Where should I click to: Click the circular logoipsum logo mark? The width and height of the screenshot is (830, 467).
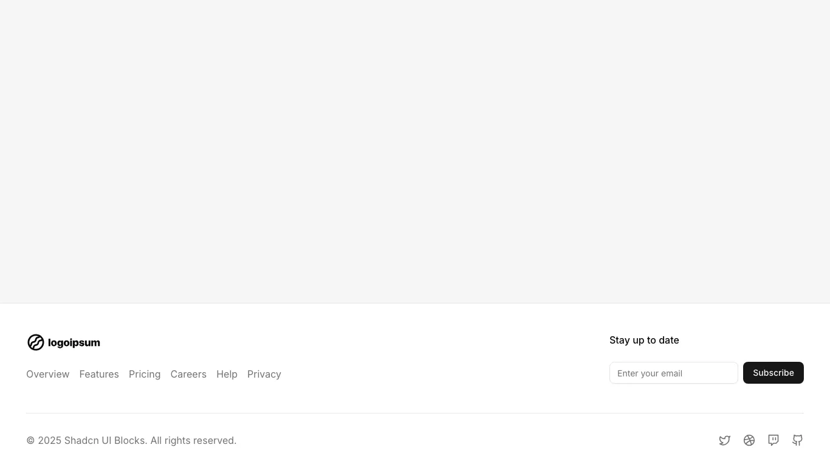tap(36, 342)
